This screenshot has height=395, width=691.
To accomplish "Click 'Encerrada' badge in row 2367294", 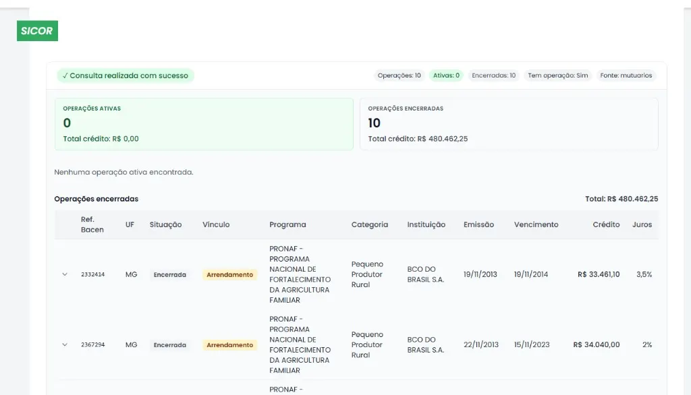I will click(x=169, y=345).
